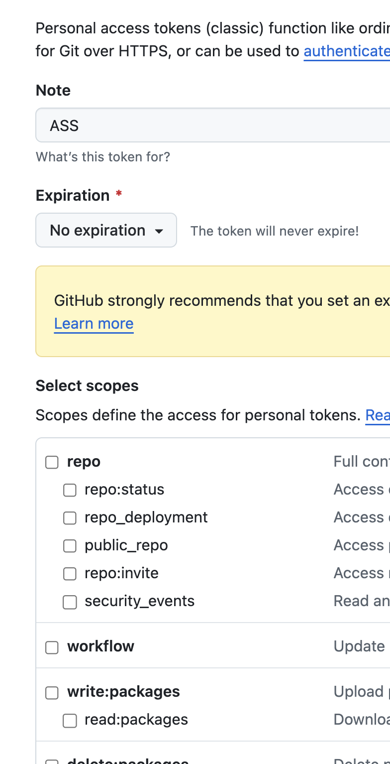Check the repo:status scope
Viewport: 390px width, 764px height.
pyautogui.click(x=70, y=490)
